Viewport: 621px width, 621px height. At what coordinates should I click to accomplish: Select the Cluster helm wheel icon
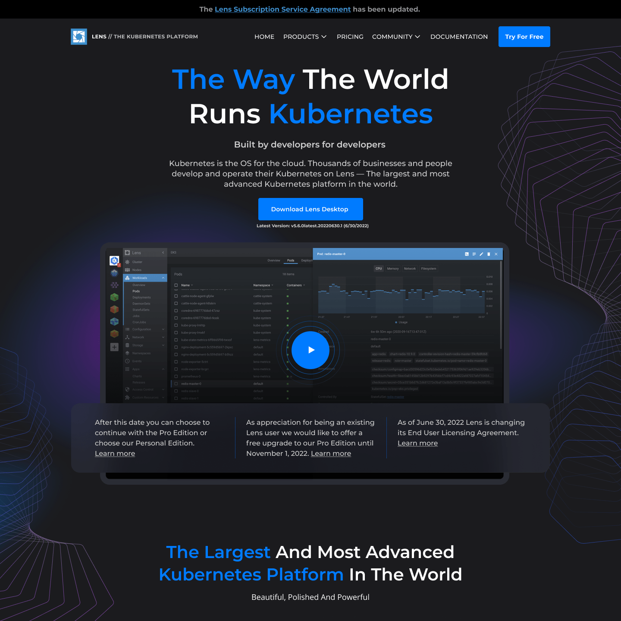128,262
